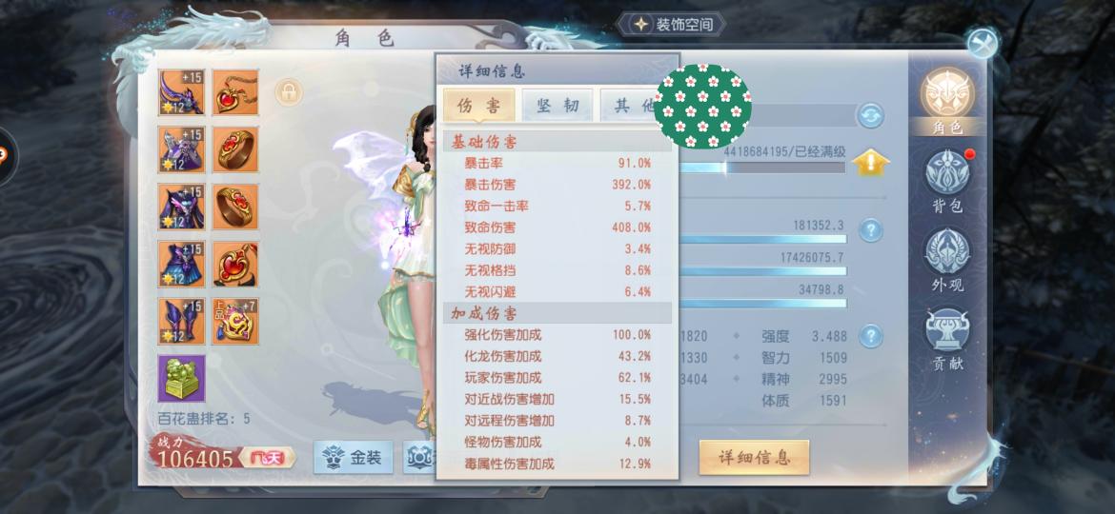Switch to the 伤害 damage tab
The image size is (1115, 514).
[x=478, y=107]
